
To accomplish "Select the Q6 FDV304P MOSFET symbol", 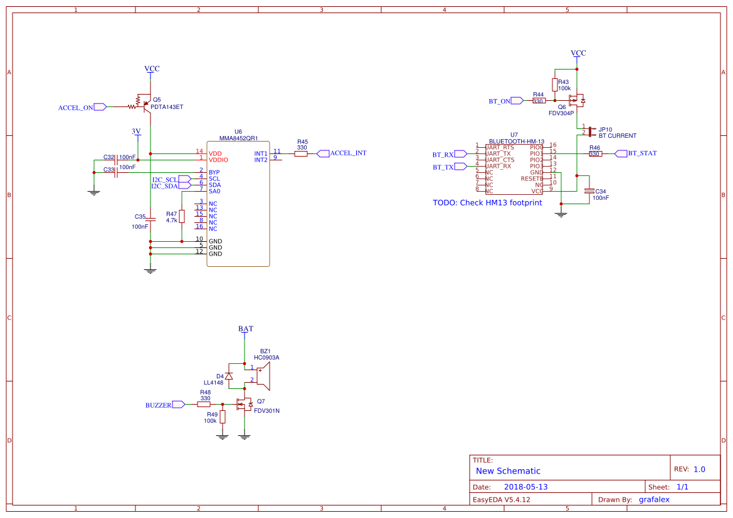I will pyautogui.click(x=577, y=100).
